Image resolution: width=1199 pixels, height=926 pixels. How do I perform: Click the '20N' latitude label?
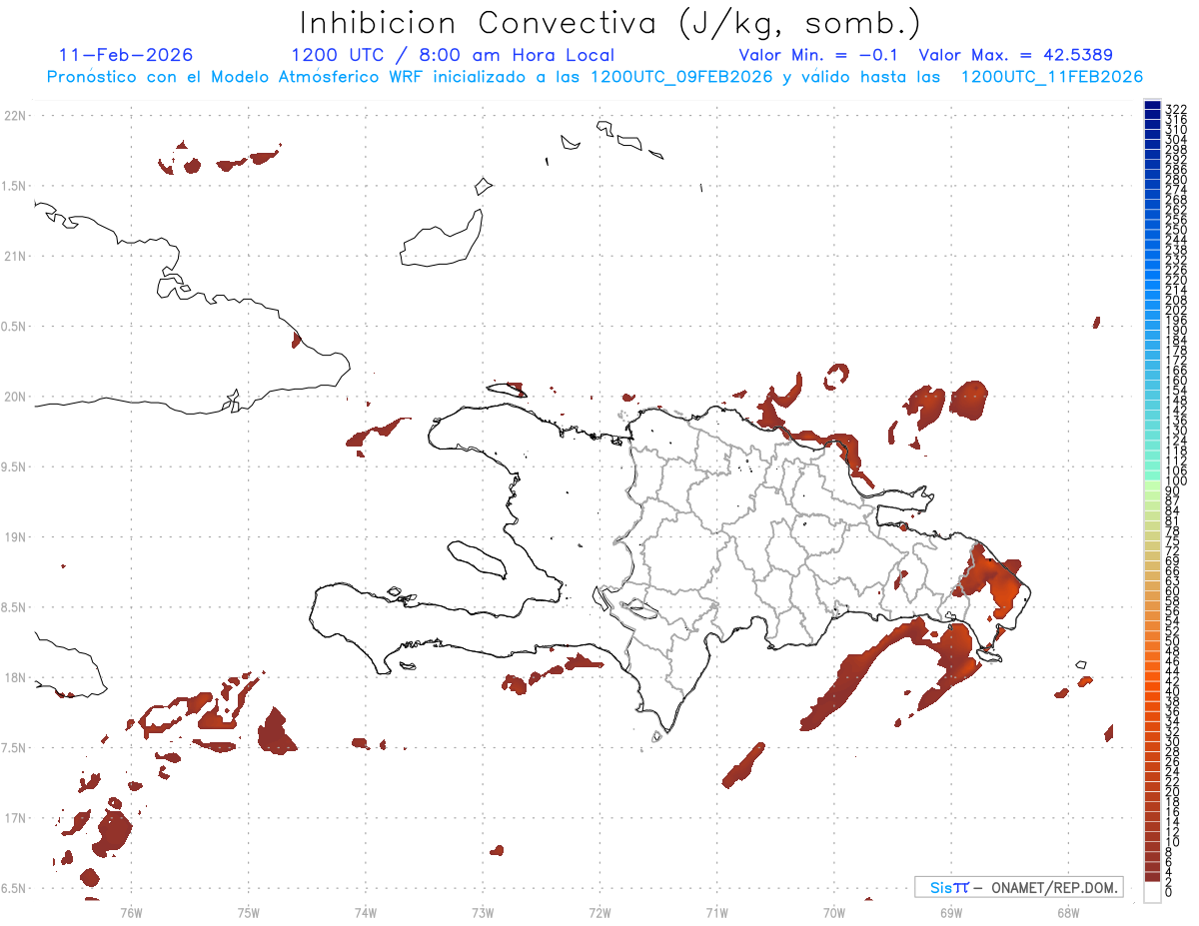point(15,397)
